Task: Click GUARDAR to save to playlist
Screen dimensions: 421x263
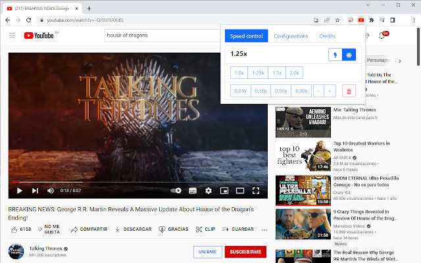Action: (x=238, y=229)
